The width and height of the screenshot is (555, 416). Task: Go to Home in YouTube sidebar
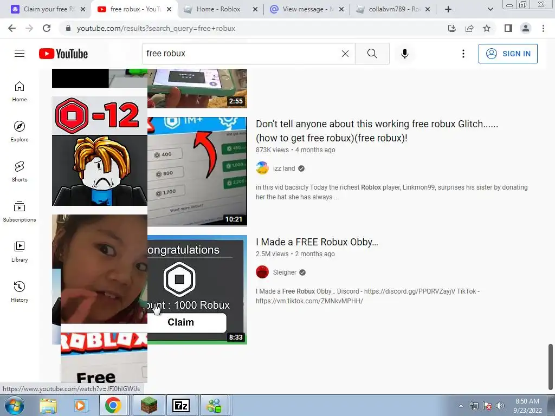click(20, 92)
